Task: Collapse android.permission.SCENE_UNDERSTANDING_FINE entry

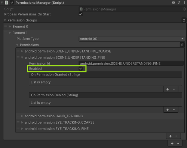Action: pyautogui.click(x=22, y=57)
